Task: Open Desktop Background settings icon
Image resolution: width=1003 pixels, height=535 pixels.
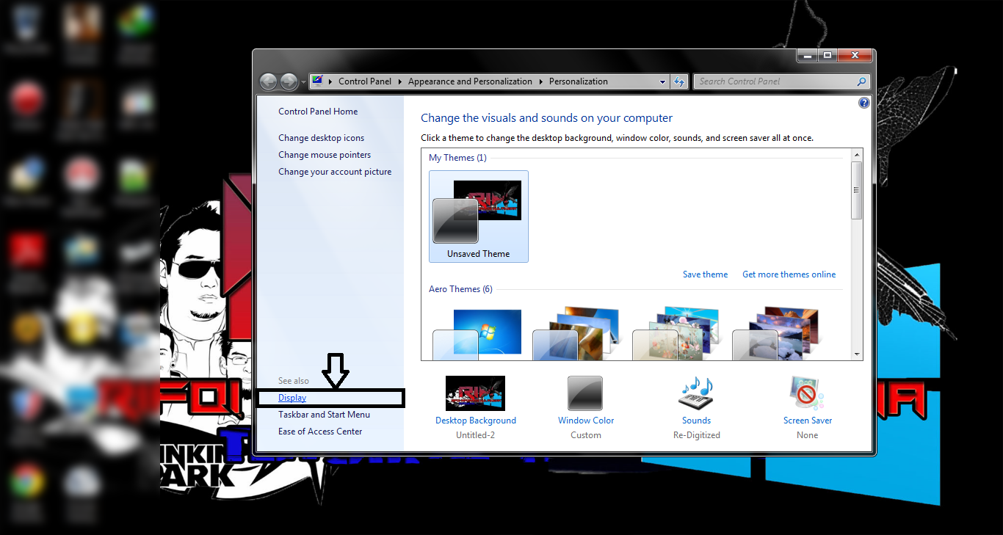Action: pos(475,393)
